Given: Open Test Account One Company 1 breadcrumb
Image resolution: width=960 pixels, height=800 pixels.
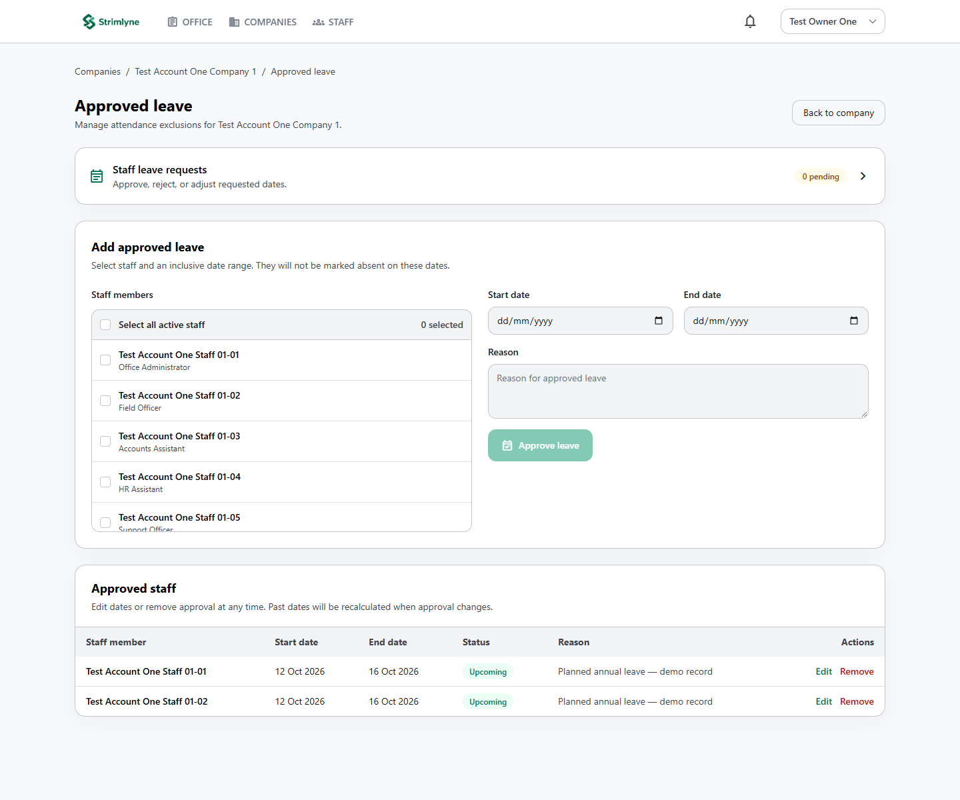Looking at the screenshot, I should (195, 71).
